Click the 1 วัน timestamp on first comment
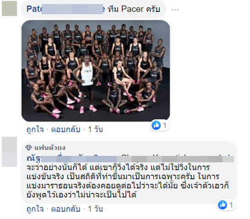Image resolution: width=250 pixels, height=219 pixels. [x=95, y=129]
